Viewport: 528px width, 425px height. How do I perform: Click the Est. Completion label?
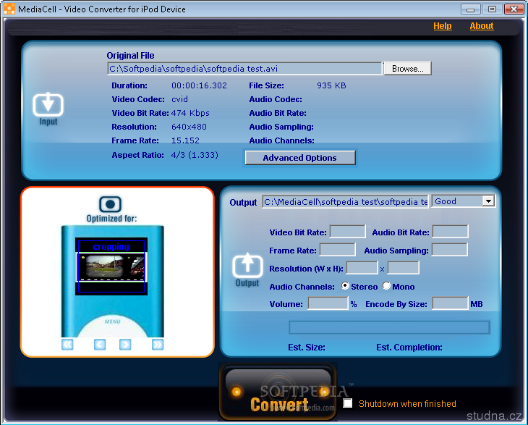click(x=409, y=347)
